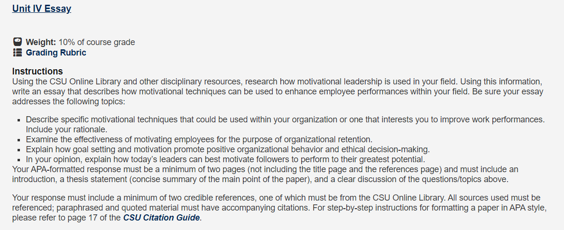Open the Unit IV Essay heading link

(x=42, y=9)
